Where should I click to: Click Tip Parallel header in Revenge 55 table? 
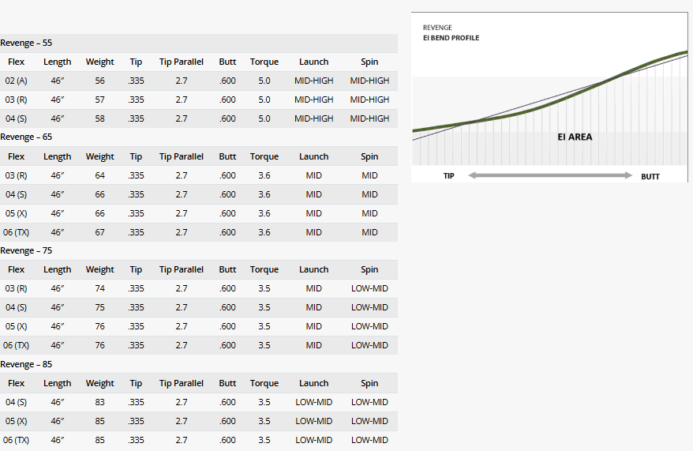182,62
